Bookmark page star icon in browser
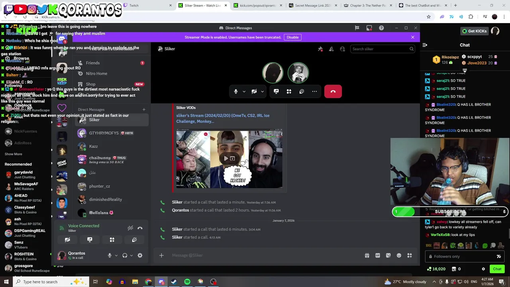Image resolution: width=510 pixels, height=287 pixels. point(429,17)
